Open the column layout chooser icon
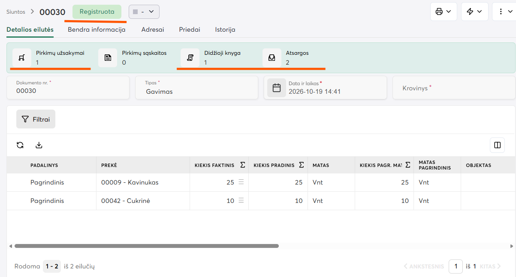Viewport: 516px width, 277px height. (x=498, y=145)
